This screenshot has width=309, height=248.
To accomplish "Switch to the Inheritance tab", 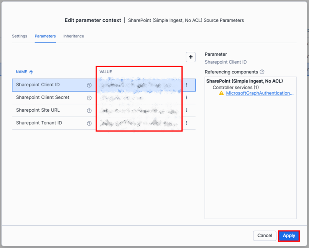I will 74,36.
